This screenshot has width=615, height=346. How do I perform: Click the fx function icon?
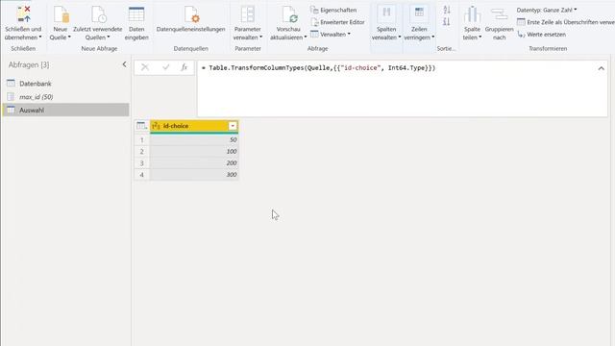pos(184,67)
